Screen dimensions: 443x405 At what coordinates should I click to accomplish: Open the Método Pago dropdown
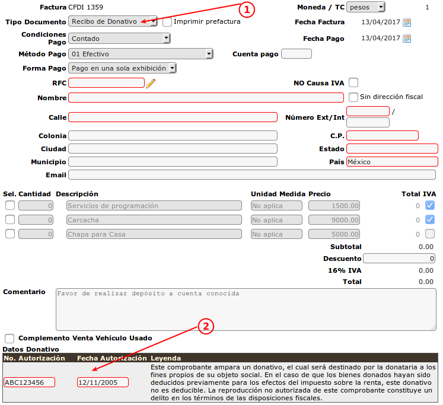coord(141,54)
